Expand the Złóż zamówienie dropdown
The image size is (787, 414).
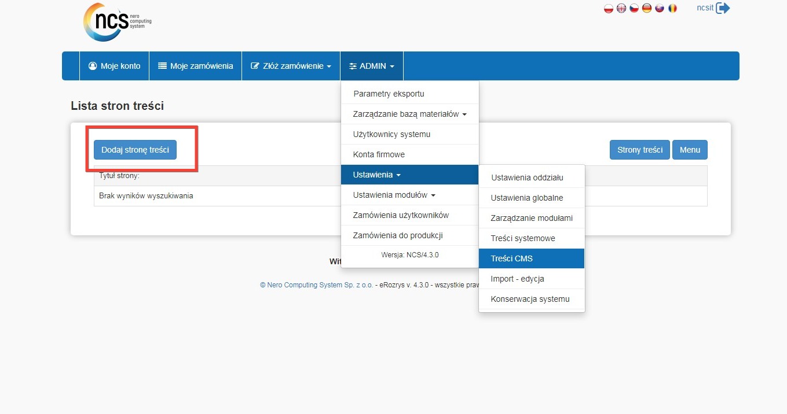[x=291, y=66]
